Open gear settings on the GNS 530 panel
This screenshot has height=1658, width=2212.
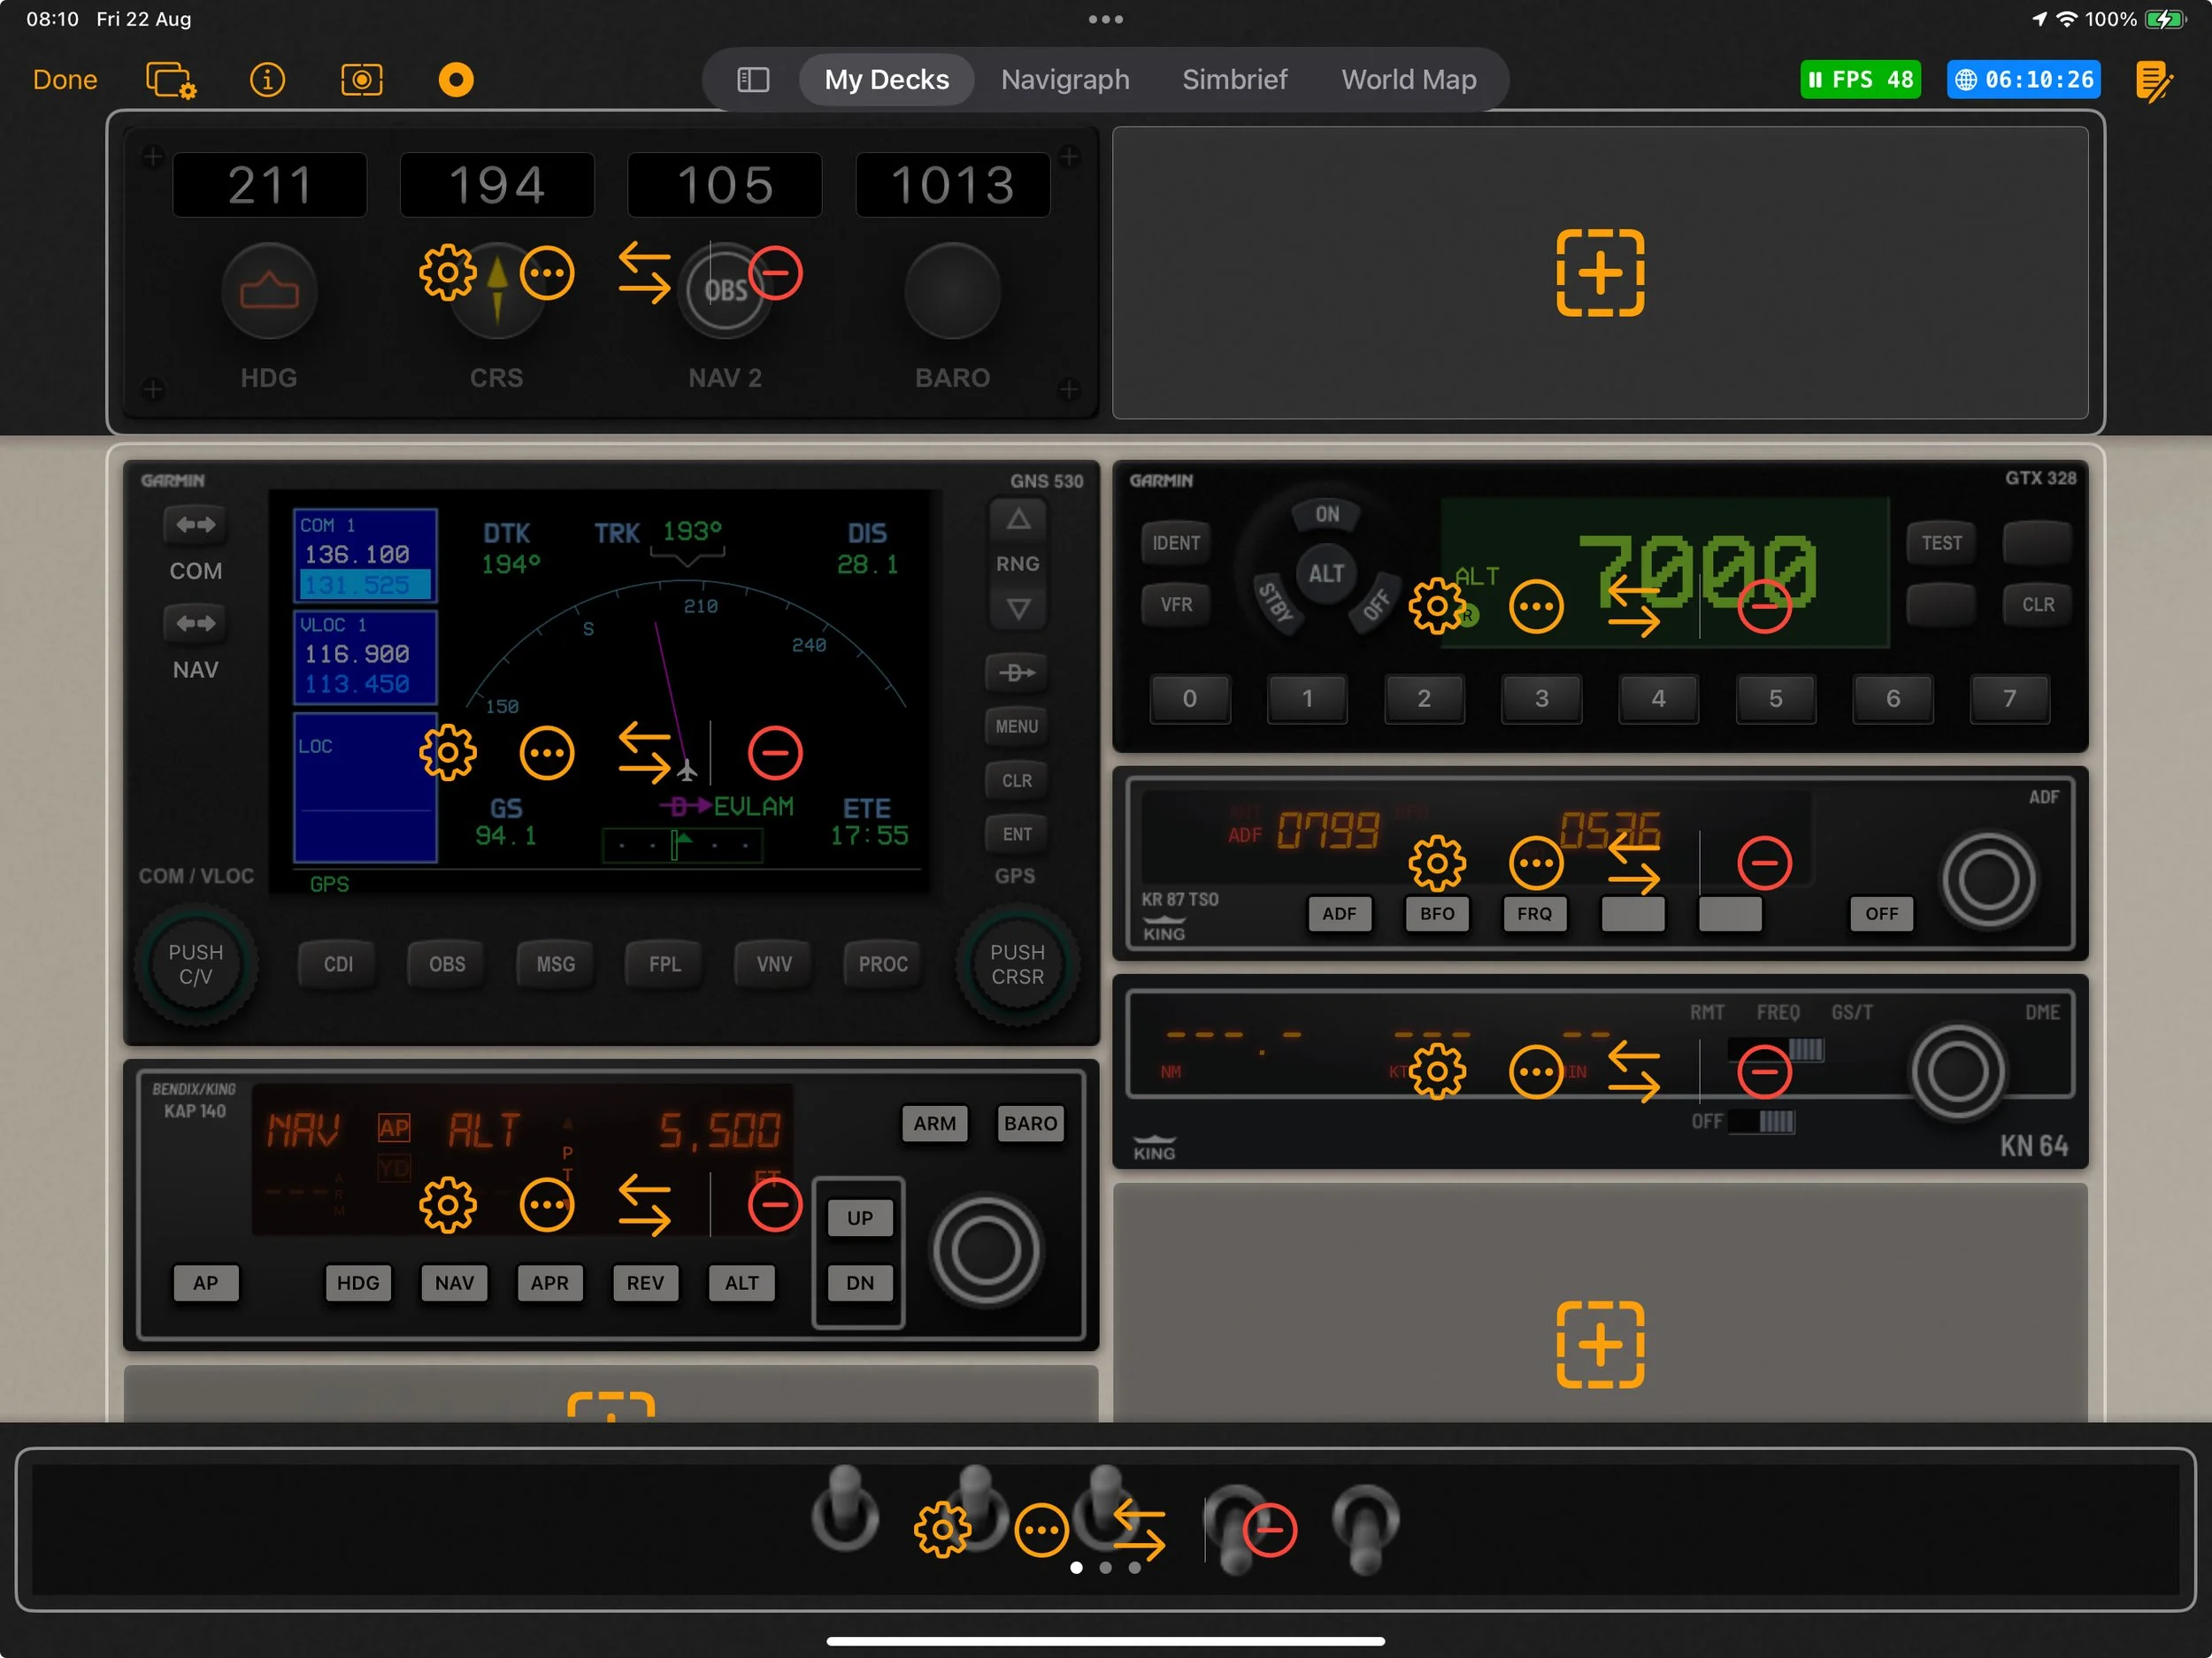click(x=447, y=753)
